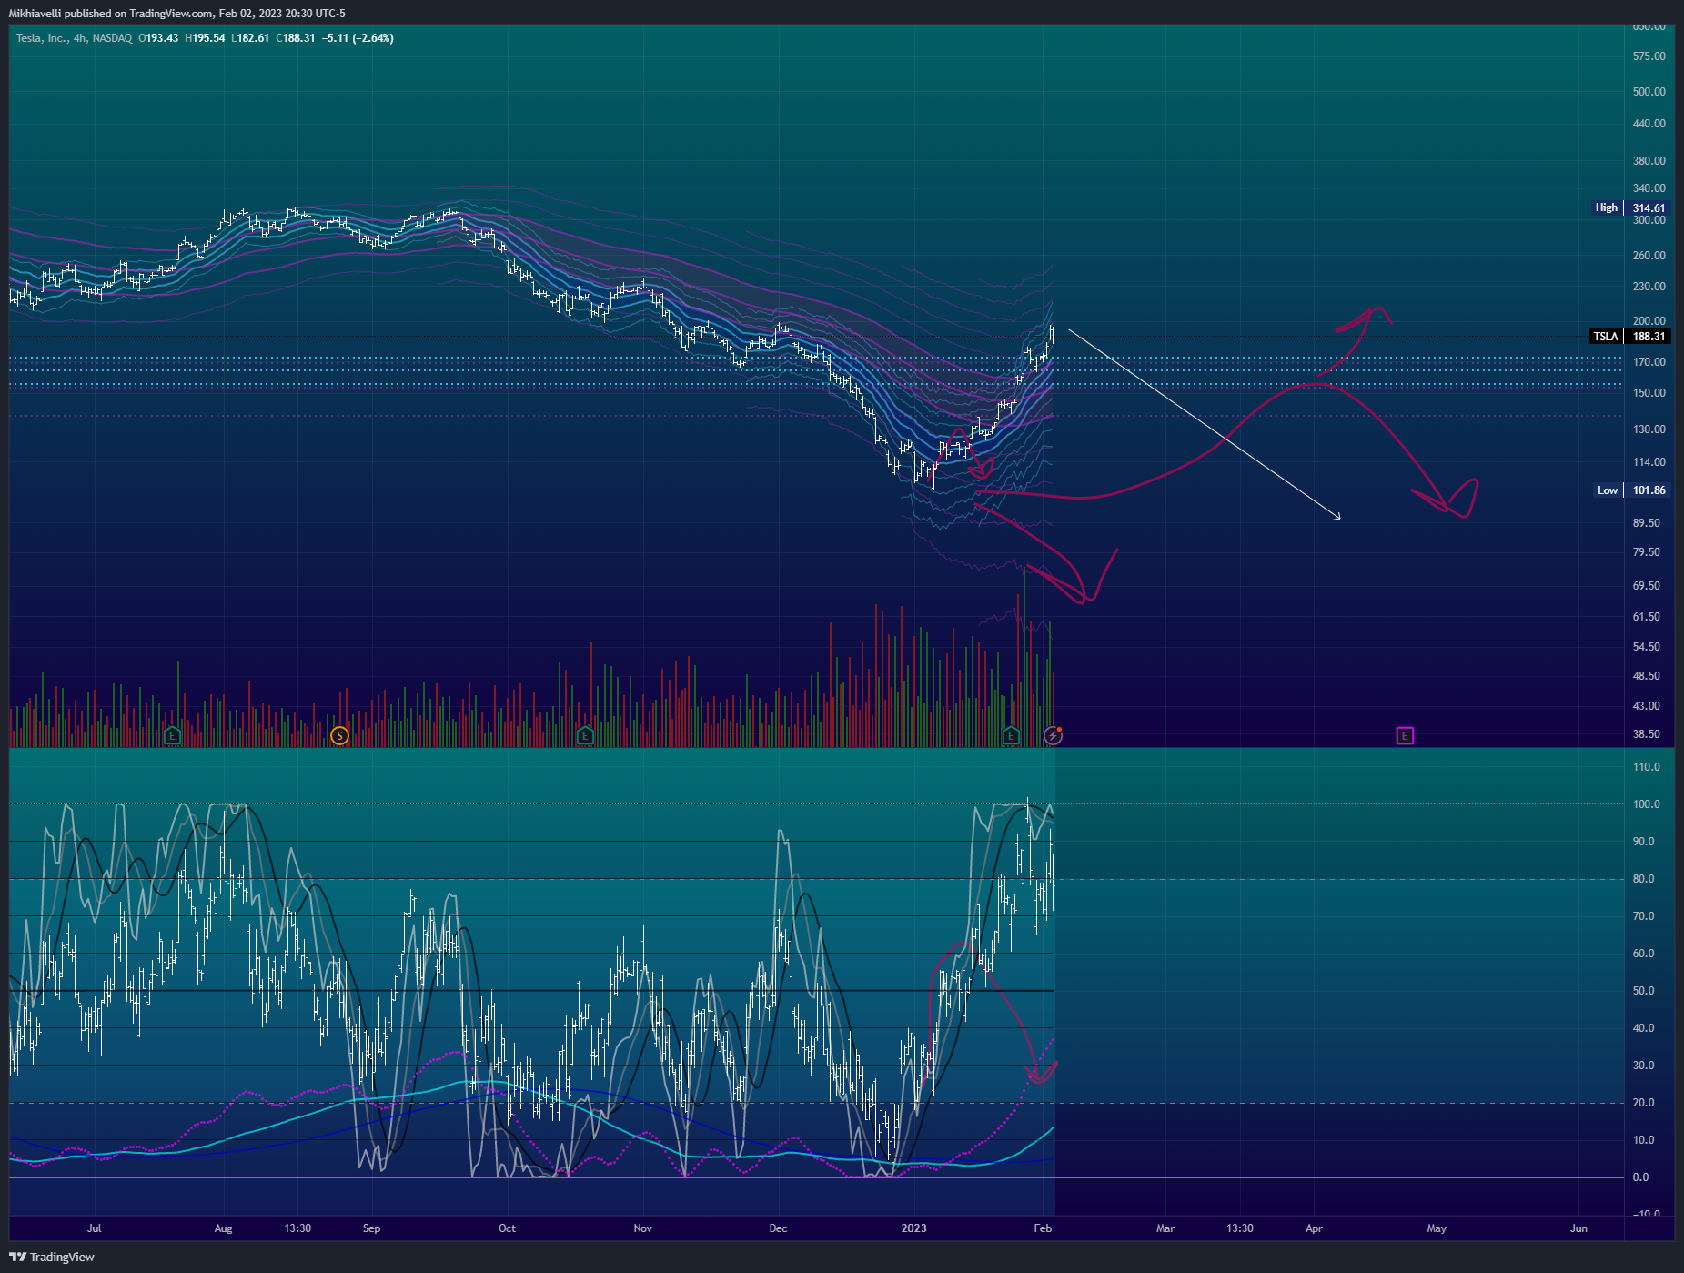Click the 'Sep' label on the time axis
The height and width of the screenshot is (1273, 1684).
(371, 1228)
